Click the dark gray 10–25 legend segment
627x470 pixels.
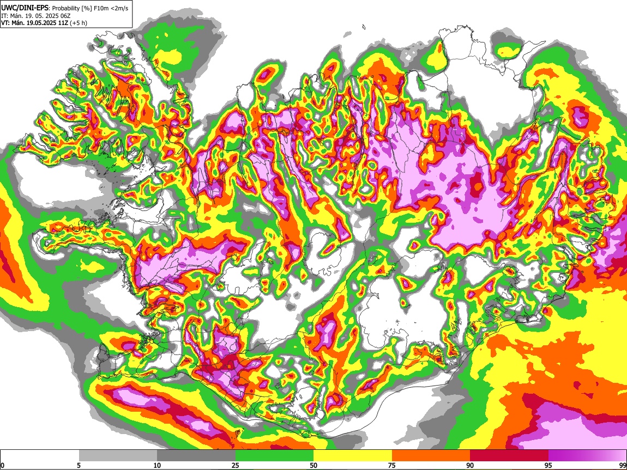pyautogui.click(x=196, y=455)
